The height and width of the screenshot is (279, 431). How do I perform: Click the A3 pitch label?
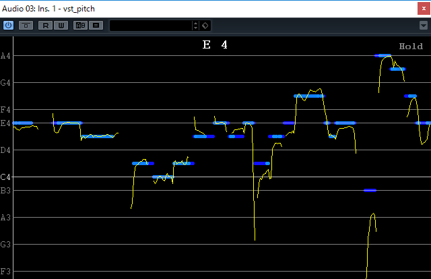pos(5,218)
